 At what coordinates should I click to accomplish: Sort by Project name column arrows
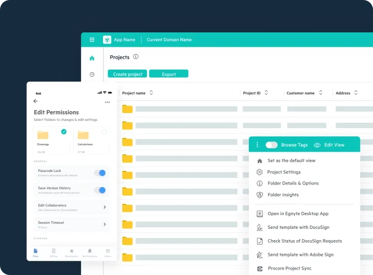151,93
